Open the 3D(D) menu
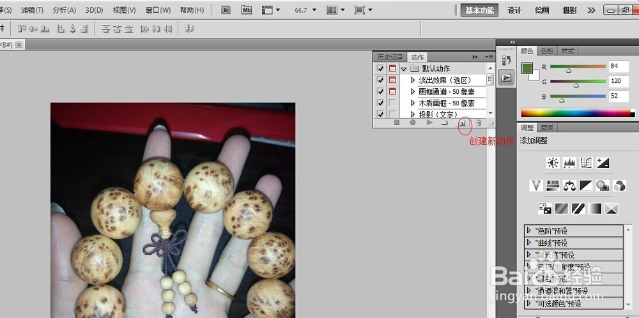The height and width of the screenshot is (318, 639). (94, 10)
